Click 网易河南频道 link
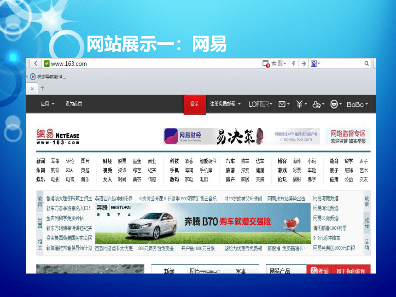396x297 pixels. point(326,198)
